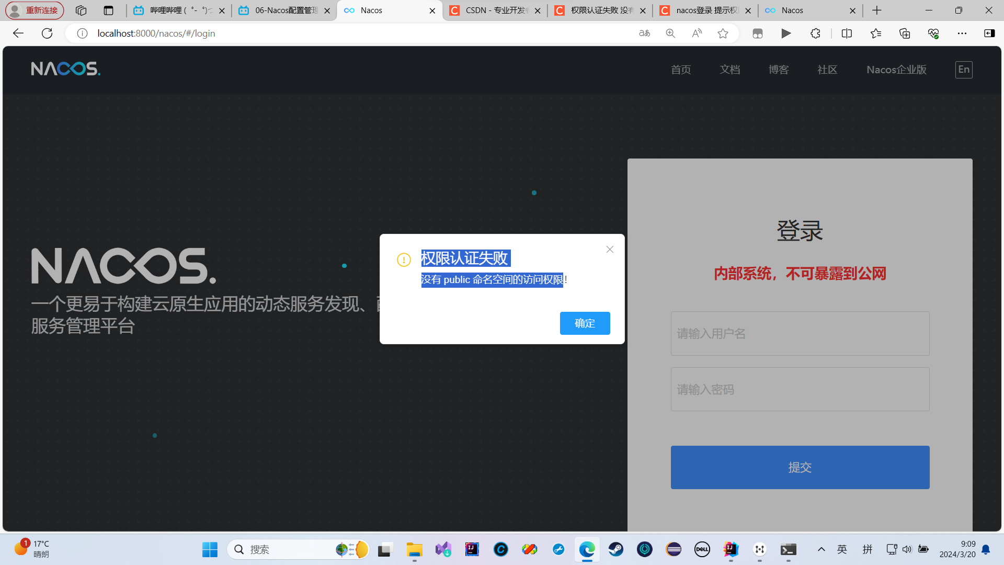Add page to favorites with star icon
The image size is (1004, 565).
tap(723, 33)
